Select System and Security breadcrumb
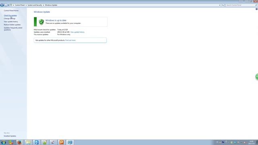Viewport: 258px width, 145px height. [35, 5]
